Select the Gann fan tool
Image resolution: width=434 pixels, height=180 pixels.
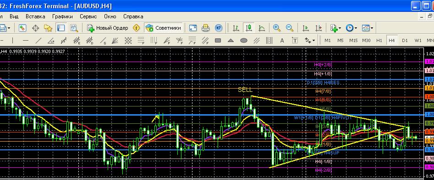[x=115, y=41]
